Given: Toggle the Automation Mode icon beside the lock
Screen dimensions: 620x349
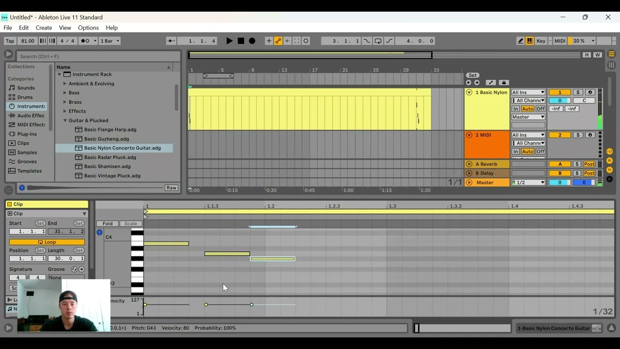Looking at the screenshot, I should (491, 82).
